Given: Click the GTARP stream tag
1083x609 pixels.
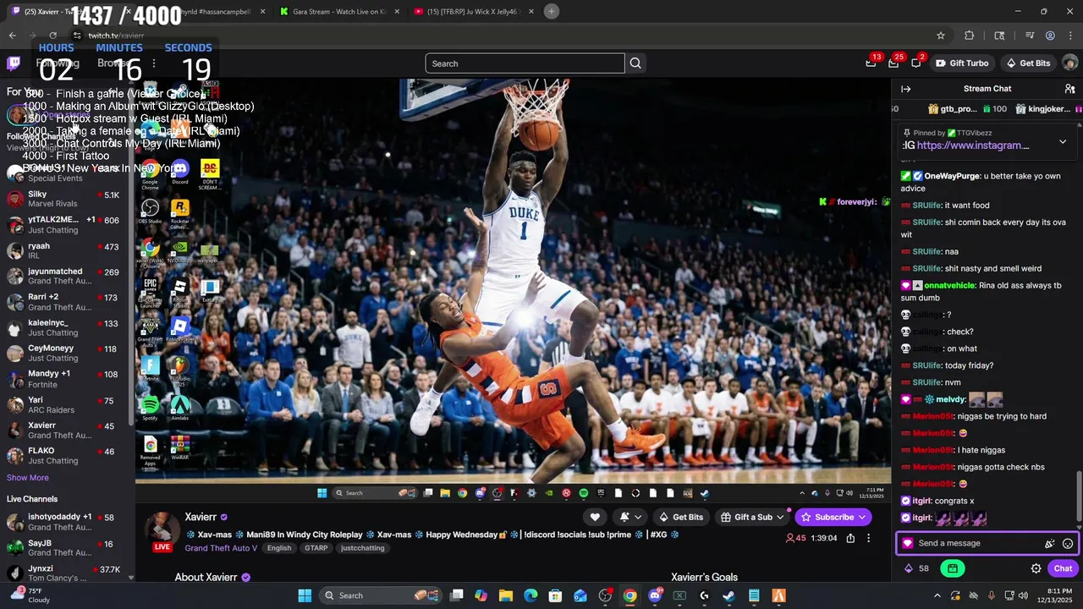Looking at the screenshot, I should click(x=316, y=548).
